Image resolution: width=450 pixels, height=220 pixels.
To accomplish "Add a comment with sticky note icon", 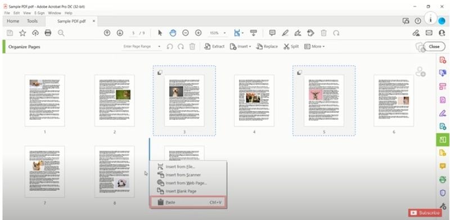I will tap(272, 33).
